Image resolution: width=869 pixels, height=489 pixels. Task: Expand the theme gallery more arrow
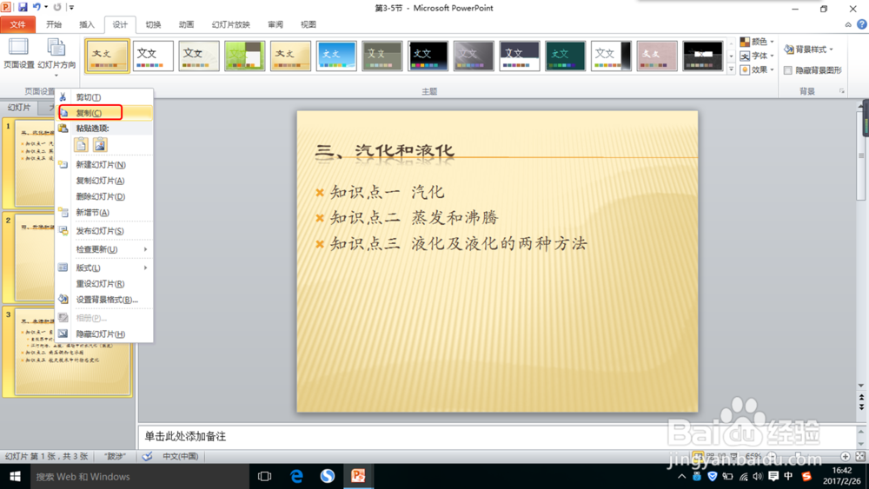[x=731, y=69]
